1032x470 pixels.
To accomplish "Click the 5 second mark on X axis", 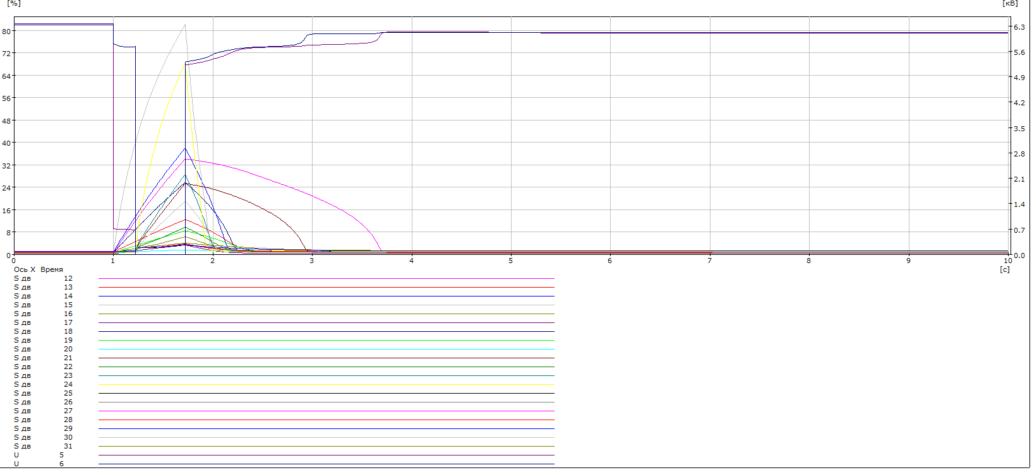I will tap(511, 261).
